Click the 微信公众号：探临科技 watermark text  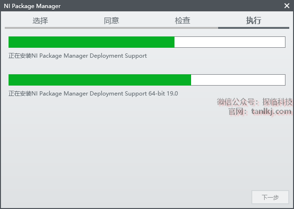point(255,102)
